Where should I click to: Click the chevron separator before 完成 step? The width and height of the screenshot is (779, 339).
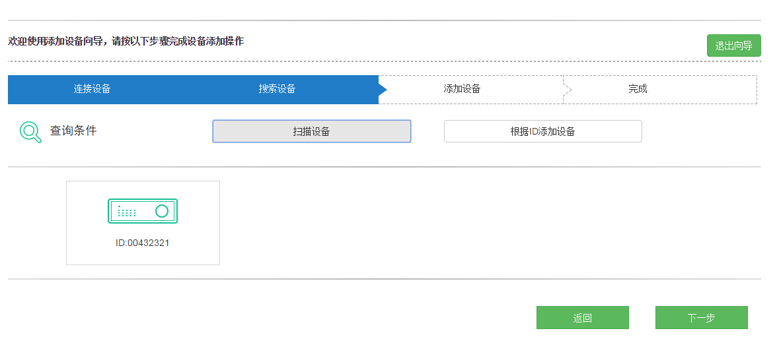(567, 90)
